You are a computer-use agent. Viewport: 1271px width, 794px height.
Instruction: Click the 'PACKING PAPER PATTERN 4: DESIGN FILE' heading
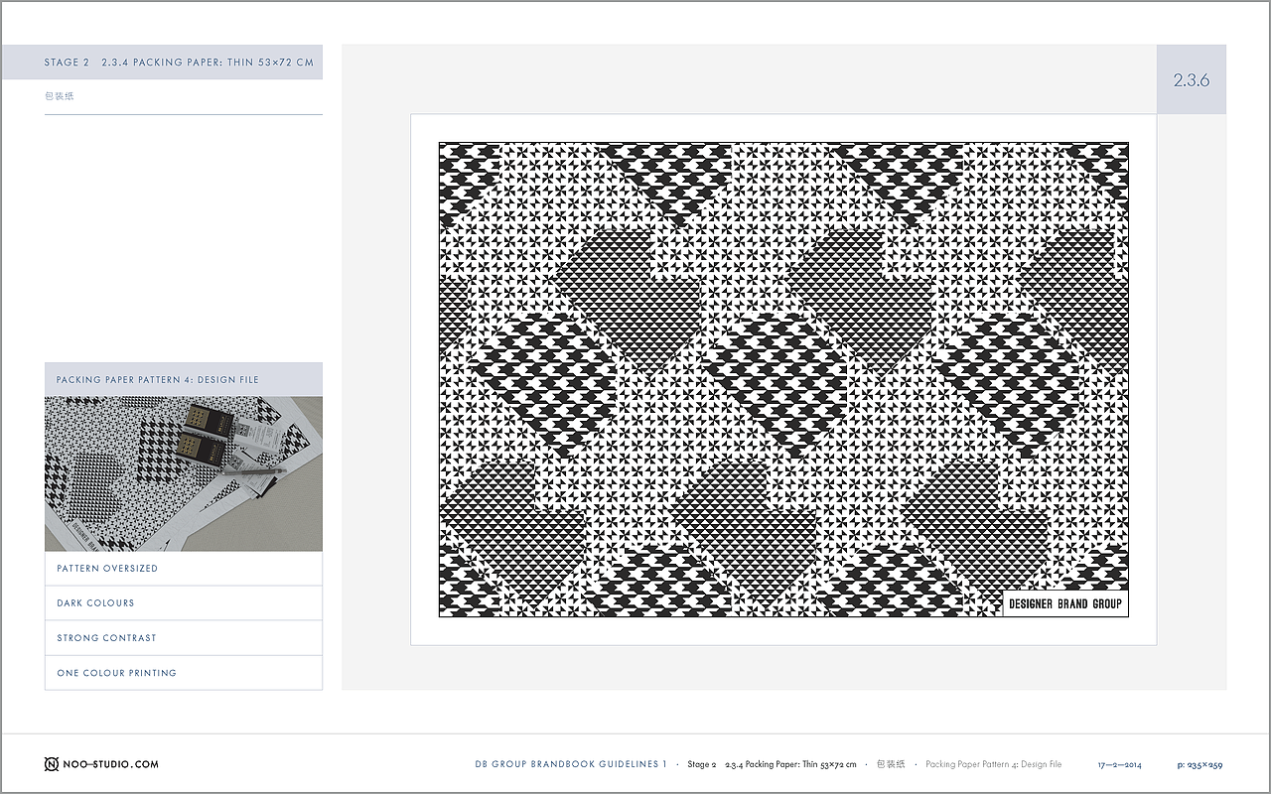click(x=158, y=380)
